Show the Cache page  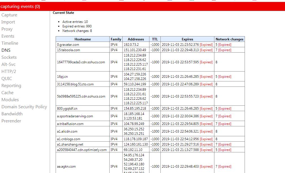[x=7, y=93]
